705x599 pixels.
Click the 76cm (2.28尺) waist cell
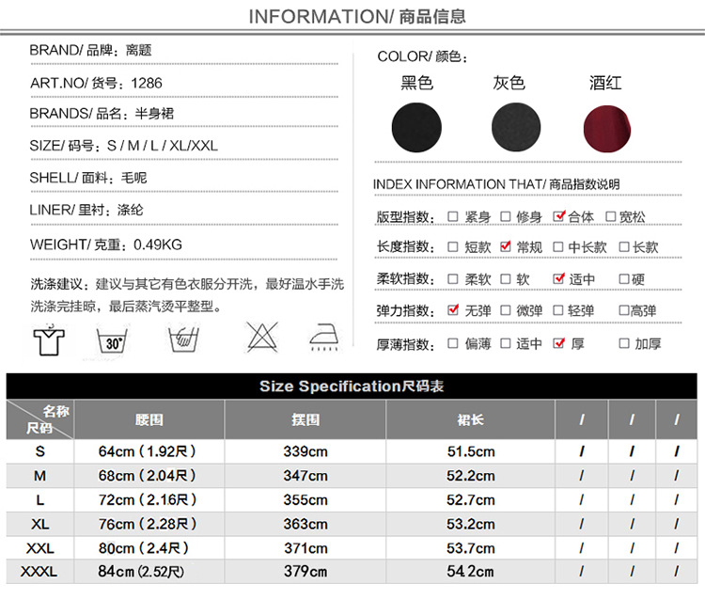148,524
